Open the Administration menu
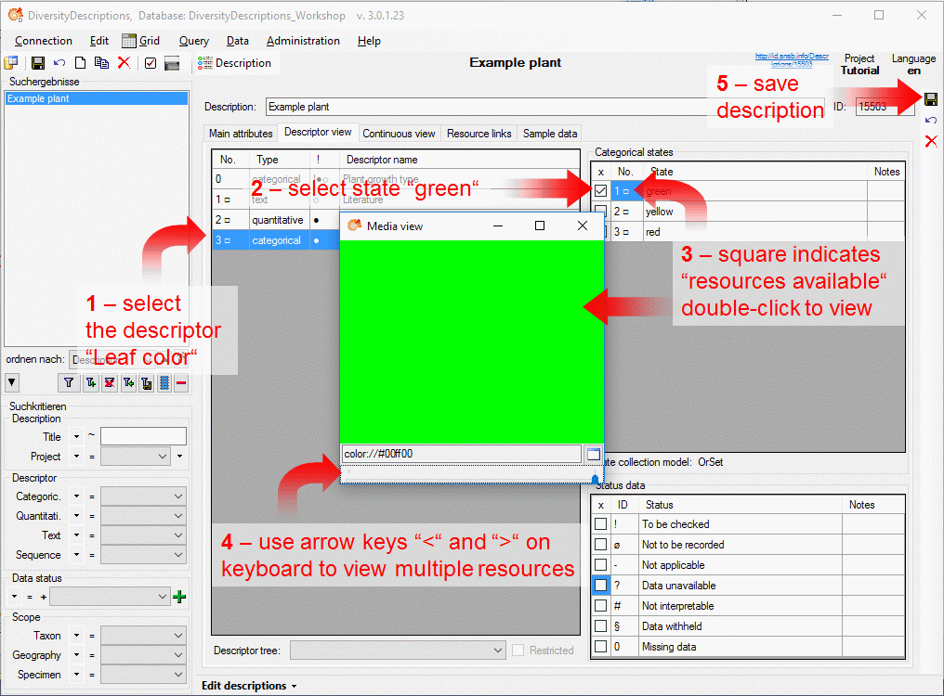 click(x=303, y=40)
